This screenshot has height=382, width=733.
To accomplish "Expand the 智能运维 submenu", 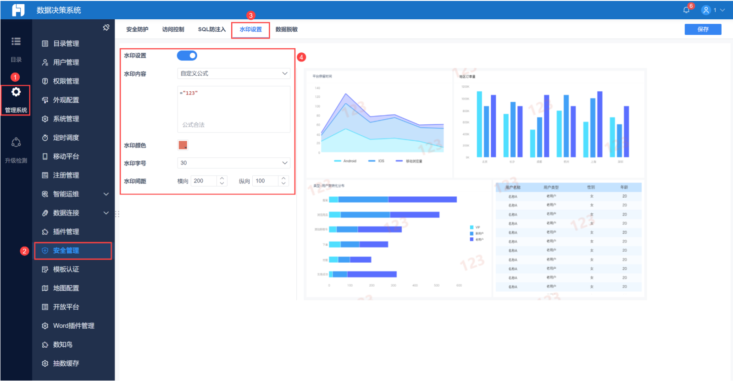I will [106, 194].
